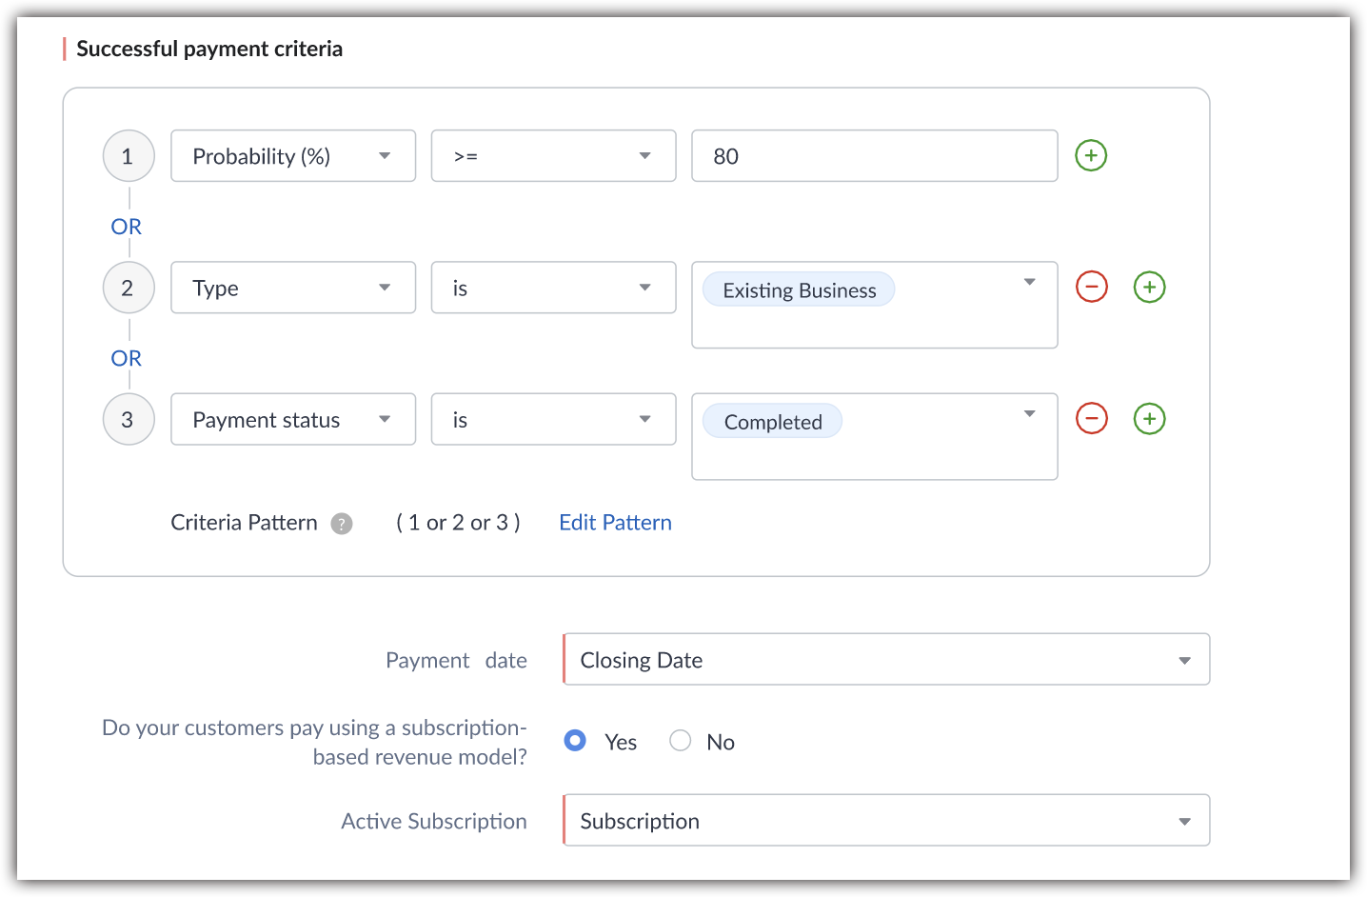Select Yes for subscription-based revenue model
Viewport: 1367px width, 897px height.
coord(575,741)
